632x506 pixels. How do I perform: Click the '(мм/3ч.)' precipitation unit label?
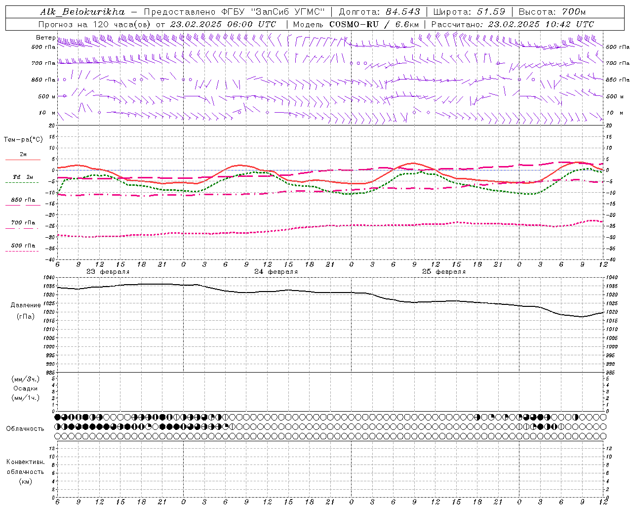pyautogui.click(x=26, y=379)
